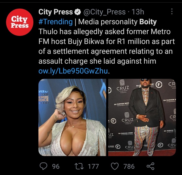Retweet using the retweet arrows icon
The width and height of the screenshot is (182, 175).
coord(79,166)
